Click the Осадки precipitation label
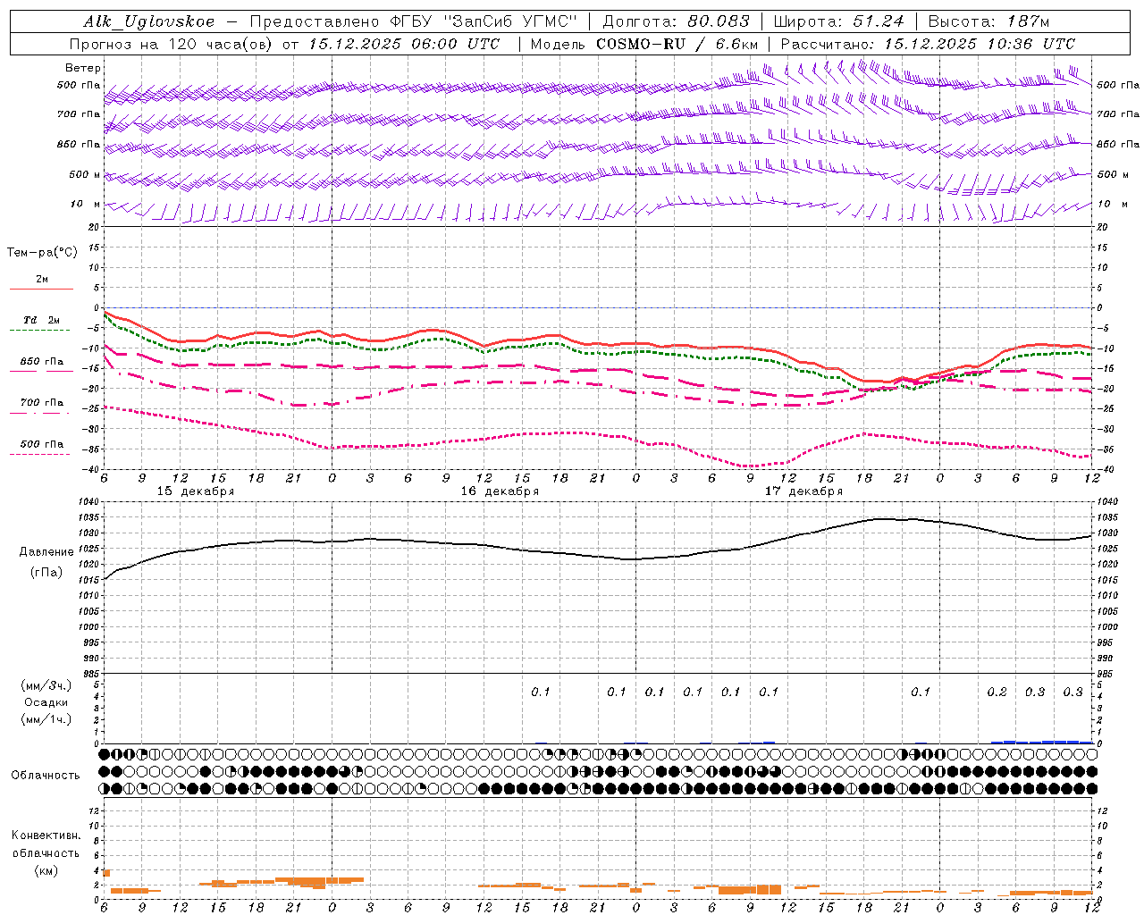Screen dimensions: 1144x915 [46, 702]
